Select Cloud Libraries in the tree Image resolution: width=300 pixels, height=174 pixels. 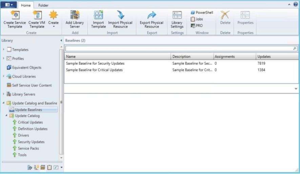pyautogui.click(x=24, y=76)
